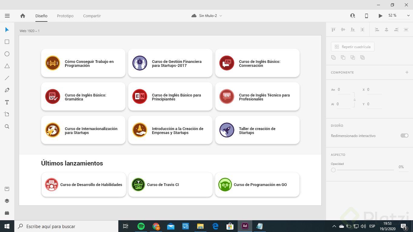Select the Curso de Travis CI card

click(x=170, y=185)
